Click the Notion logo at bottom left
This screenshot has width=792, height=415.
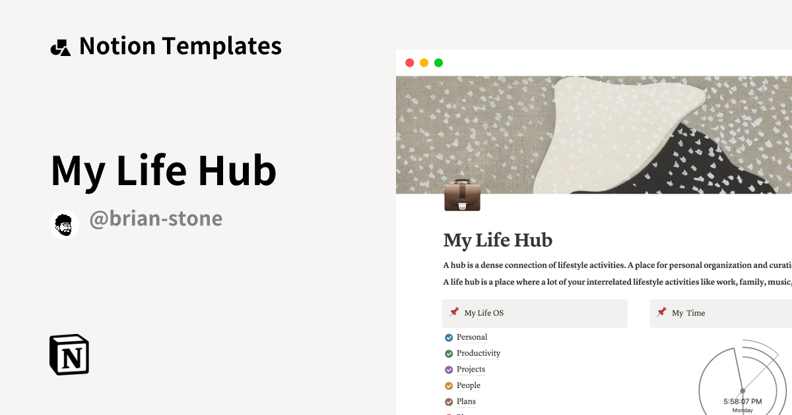click(x=69, y=355)
